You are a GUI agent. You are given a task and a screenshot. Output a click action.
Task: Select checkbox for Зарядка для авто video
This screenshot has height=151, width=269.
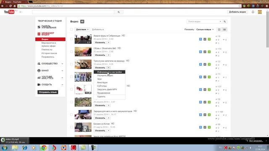71,115
